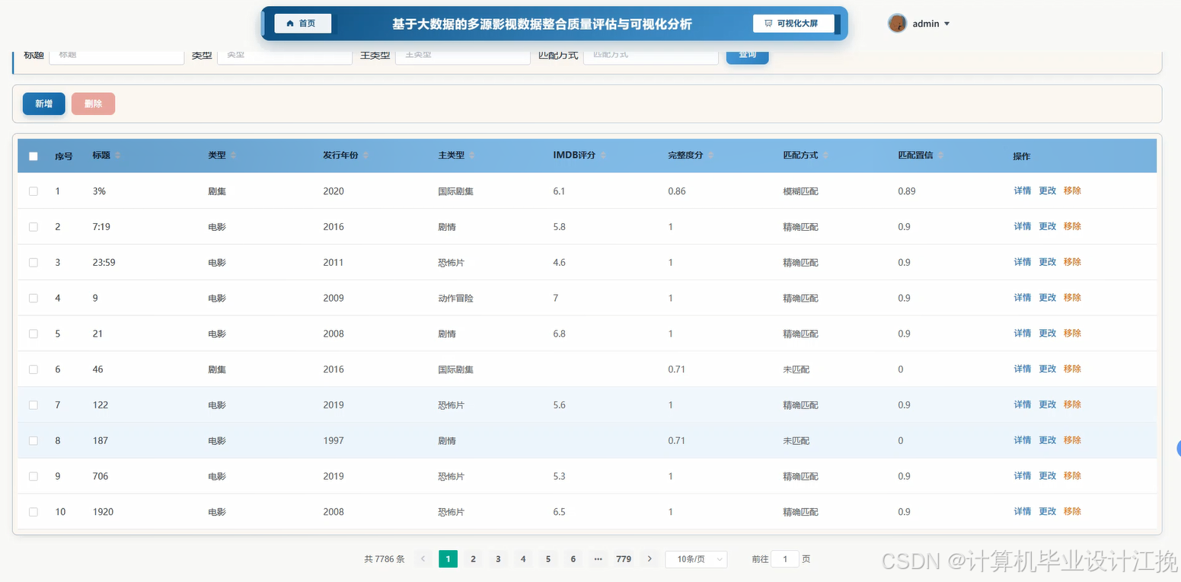
Task: Sort by the 发行年份 column sort icon
Action: pos(365,155)
